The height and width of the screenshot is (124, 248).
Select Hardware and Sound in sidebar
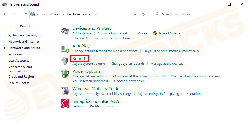[x=24, y=48]
